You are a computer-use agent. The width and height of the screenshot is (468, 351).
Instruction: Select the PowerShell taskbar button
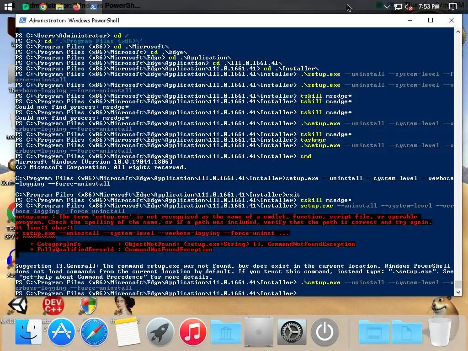tap(93, 6)
